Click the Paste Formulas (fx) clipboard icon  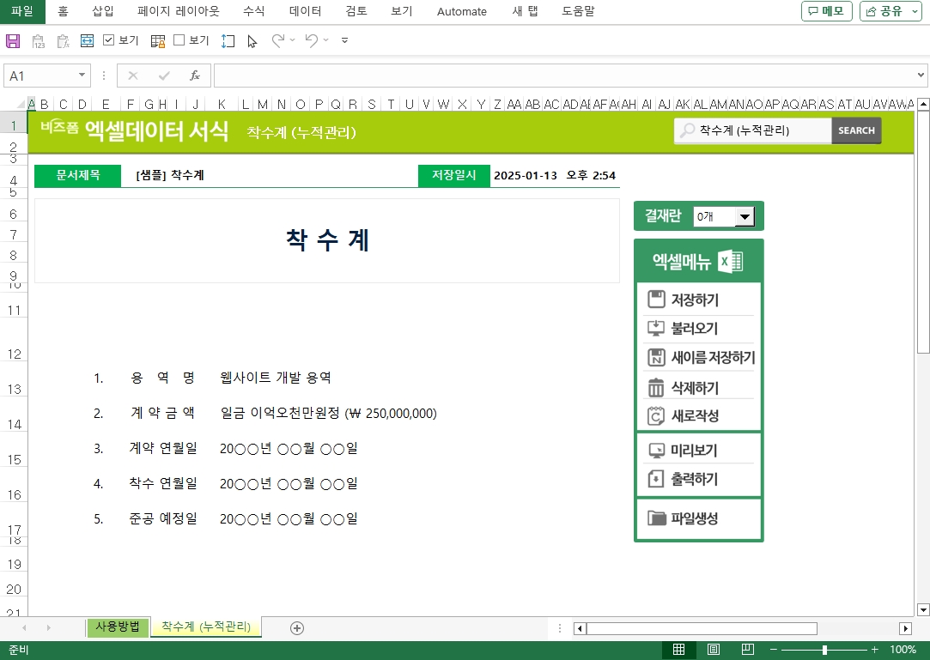tap(63, 41)
